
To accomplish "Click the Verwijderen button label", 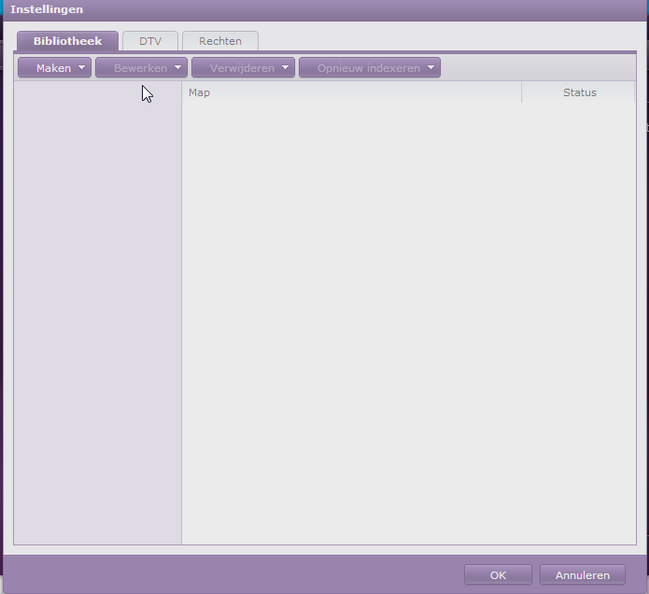I will click(x=242, y=68).
